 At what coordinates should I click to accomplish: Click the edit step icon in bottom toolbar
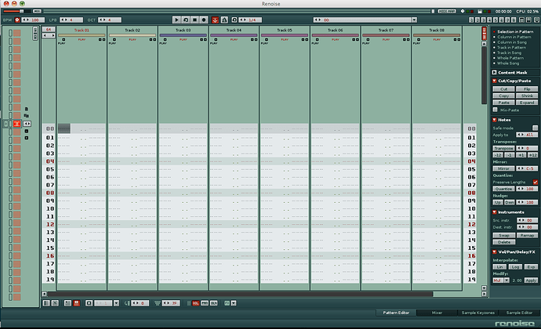click(127, 303)
